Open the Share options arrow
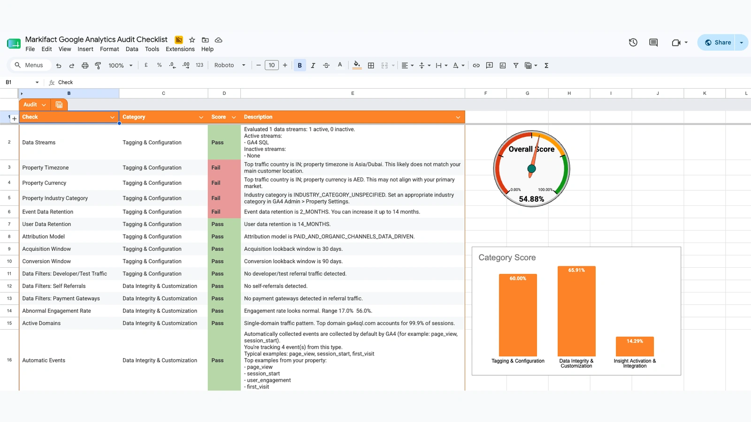 click(742, 42)
